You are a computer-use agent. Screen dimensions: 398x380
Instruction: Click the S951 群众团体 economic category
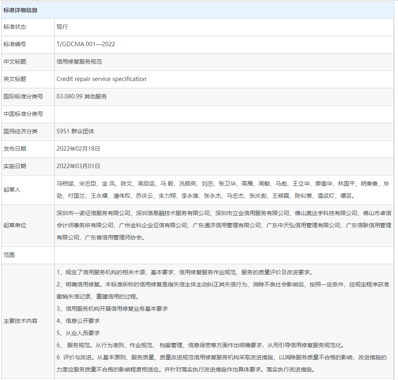(x=75, y=131)
